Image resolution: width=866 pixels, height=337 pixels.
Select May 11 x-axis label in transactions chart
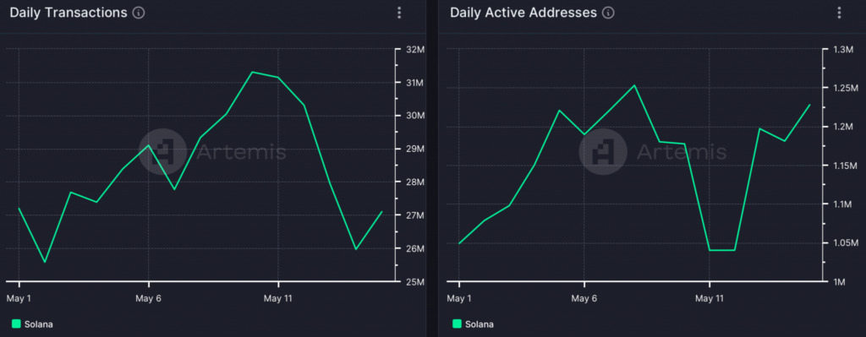point(277,298)
